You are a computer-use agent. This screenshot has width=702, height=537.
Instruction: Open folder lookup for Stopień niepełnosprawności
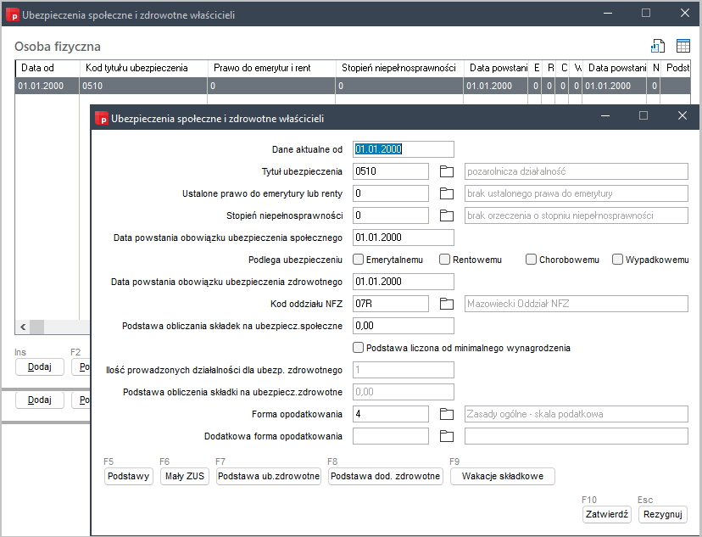tap(447, 215)
